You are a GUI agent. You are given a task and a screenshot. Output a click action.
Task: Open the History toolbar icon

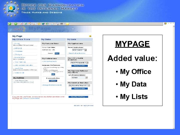47,24
